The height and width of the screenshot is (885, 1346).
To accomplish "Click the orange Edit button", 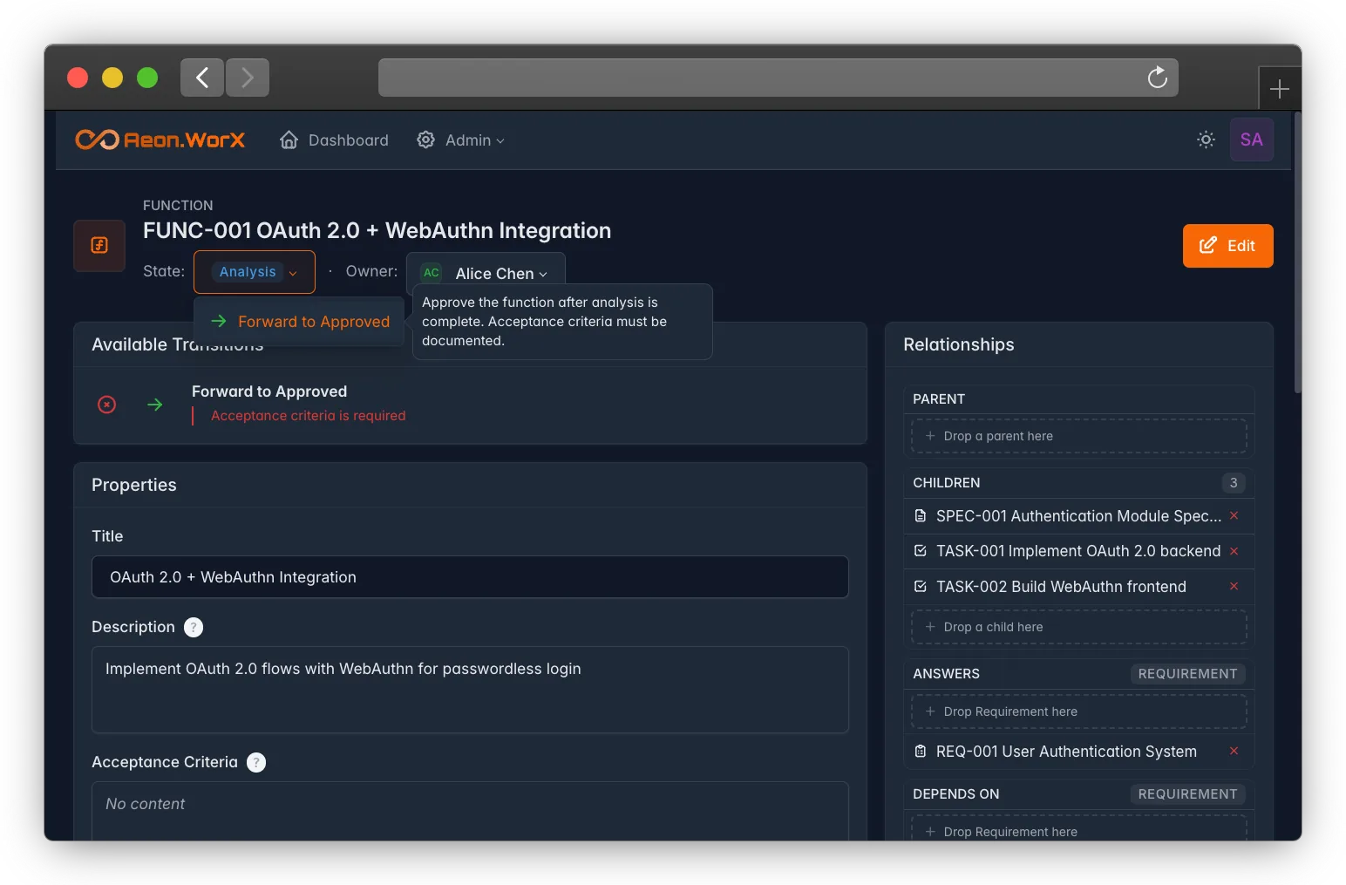I will tap(1227, 246).
